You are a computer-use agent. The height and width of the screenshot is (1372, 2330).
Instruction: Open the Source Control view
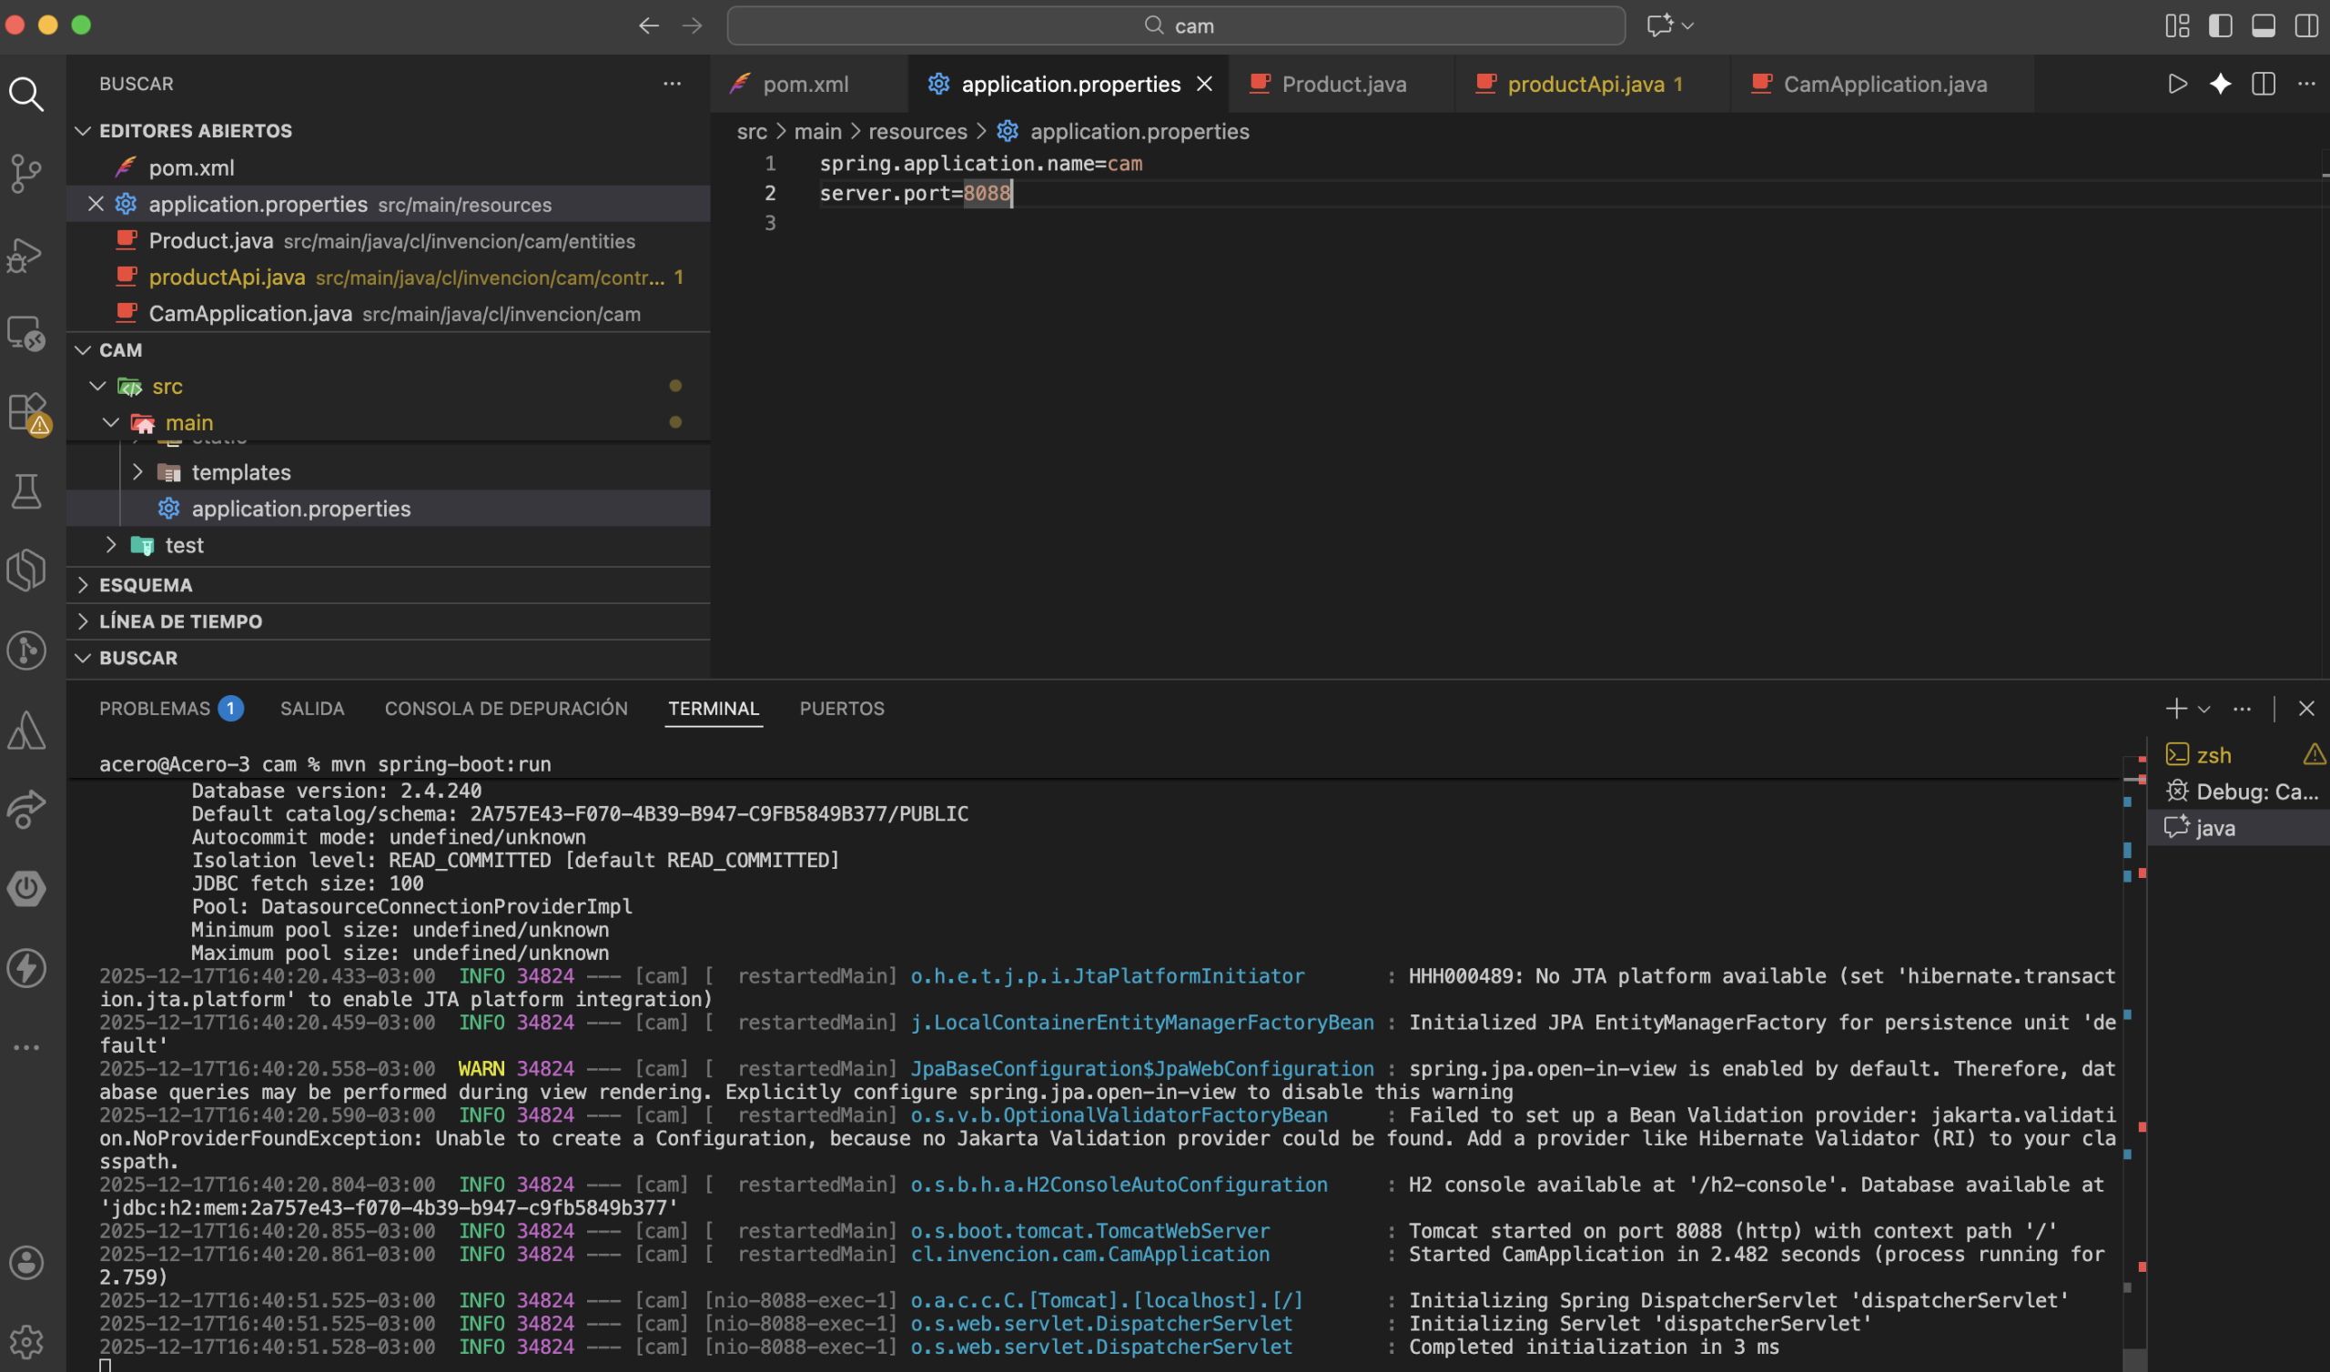(x=25, y=173)
